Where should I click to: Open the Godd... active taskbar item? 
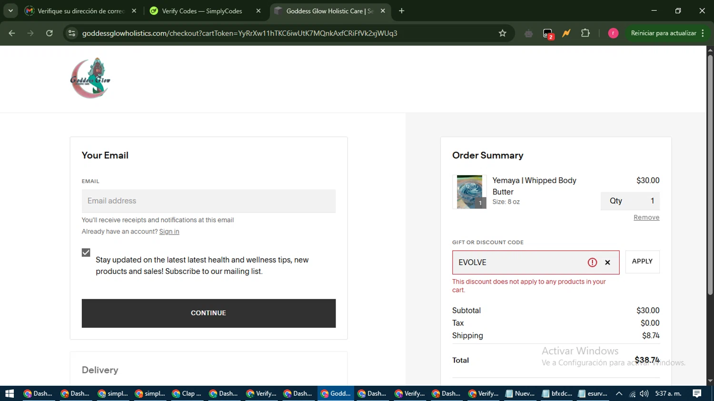click(x=336, y=393)
